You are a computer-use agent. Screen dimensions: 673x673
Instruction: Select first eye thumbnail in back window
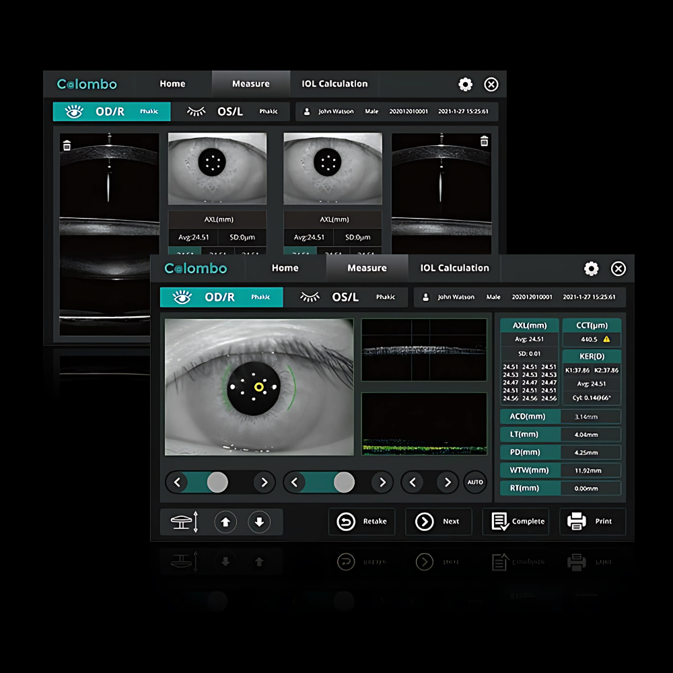(x=217, y=168)
